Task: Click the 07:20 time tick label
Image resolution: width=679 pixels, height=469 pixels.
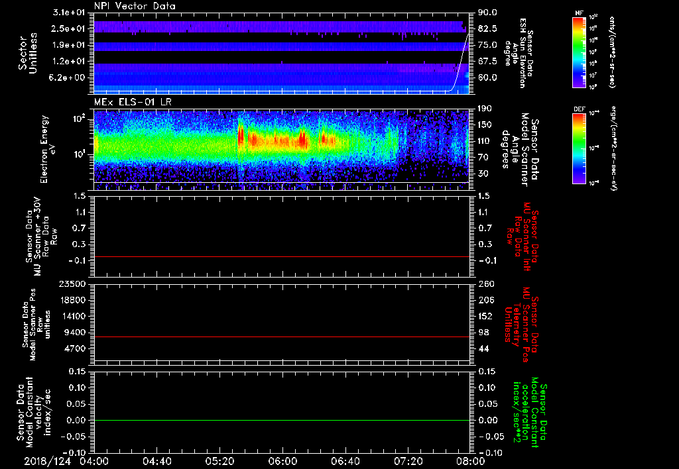Action: (x=408, y=460)
